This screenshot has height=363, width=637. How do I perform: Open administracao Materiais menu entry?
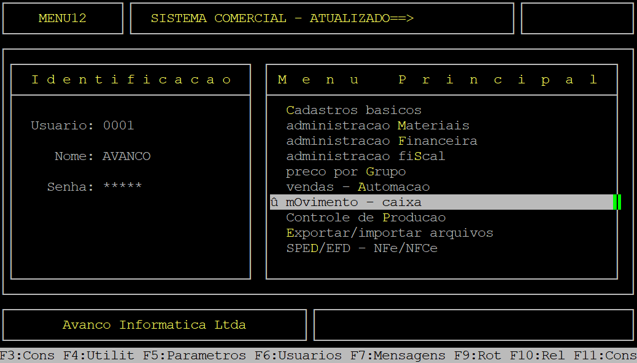click(377, 126)
